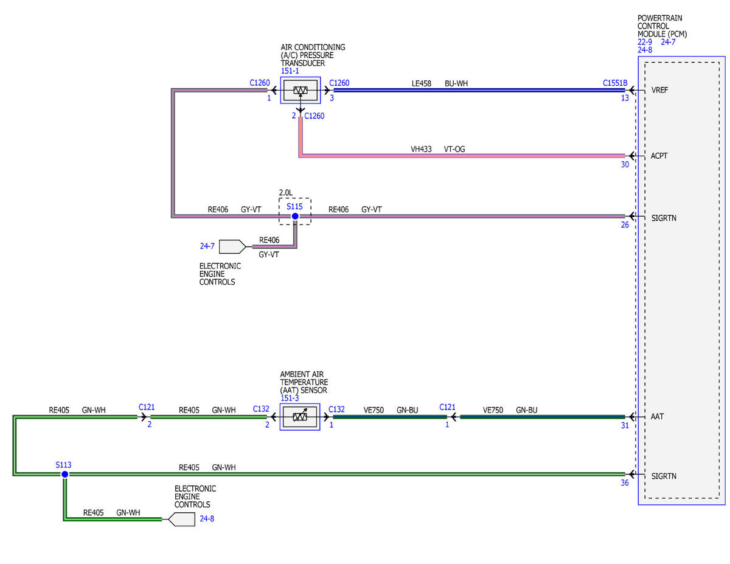This screenshot has height=564, width=730.
Task: Click the AAT pin 31 terminal
Action: pyautogui.click(x=631, y=417)
